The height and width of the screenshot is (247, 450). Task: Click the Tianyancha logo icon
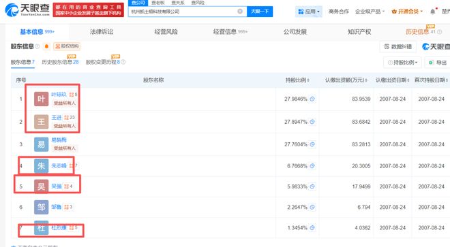click(x=12, y=10)
